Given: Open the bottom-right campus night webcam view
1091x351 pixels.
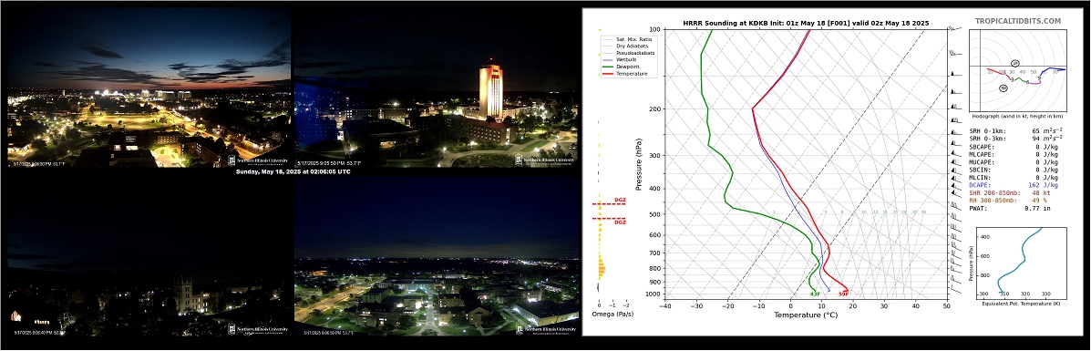Looking at the screenshot, I should click(x=437, y=256).
